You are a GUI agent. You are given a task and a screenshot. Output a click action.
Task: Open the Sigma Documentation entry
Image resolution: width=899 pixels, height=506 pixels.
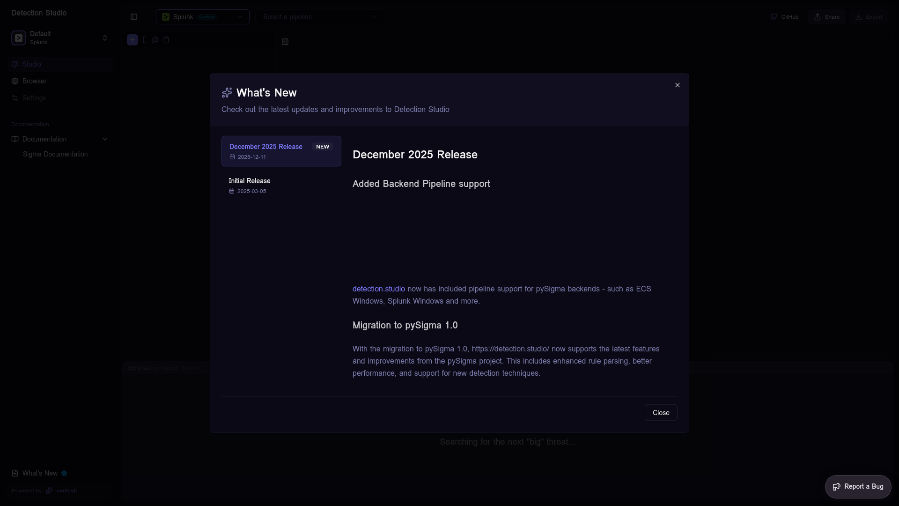tap(55, 154)
